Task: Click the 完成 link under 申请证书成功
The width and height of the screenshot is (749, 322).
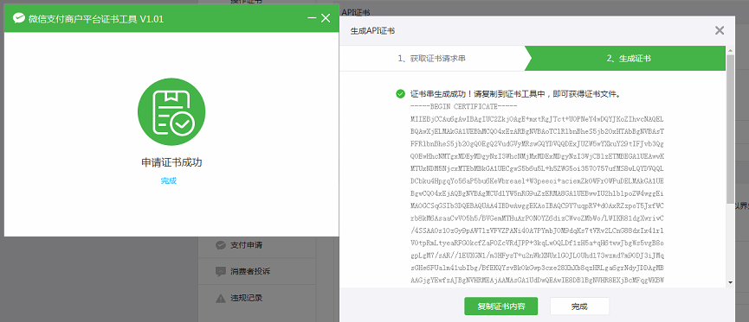Action: [x=169, y=180]
